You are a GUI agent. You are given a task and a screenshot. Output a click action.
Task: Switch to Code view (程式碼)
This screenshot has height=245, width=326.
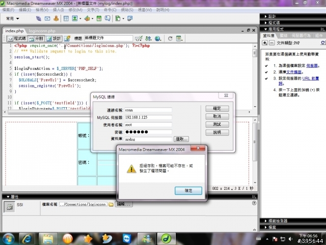pyautogui.click(x=17, y=38)
